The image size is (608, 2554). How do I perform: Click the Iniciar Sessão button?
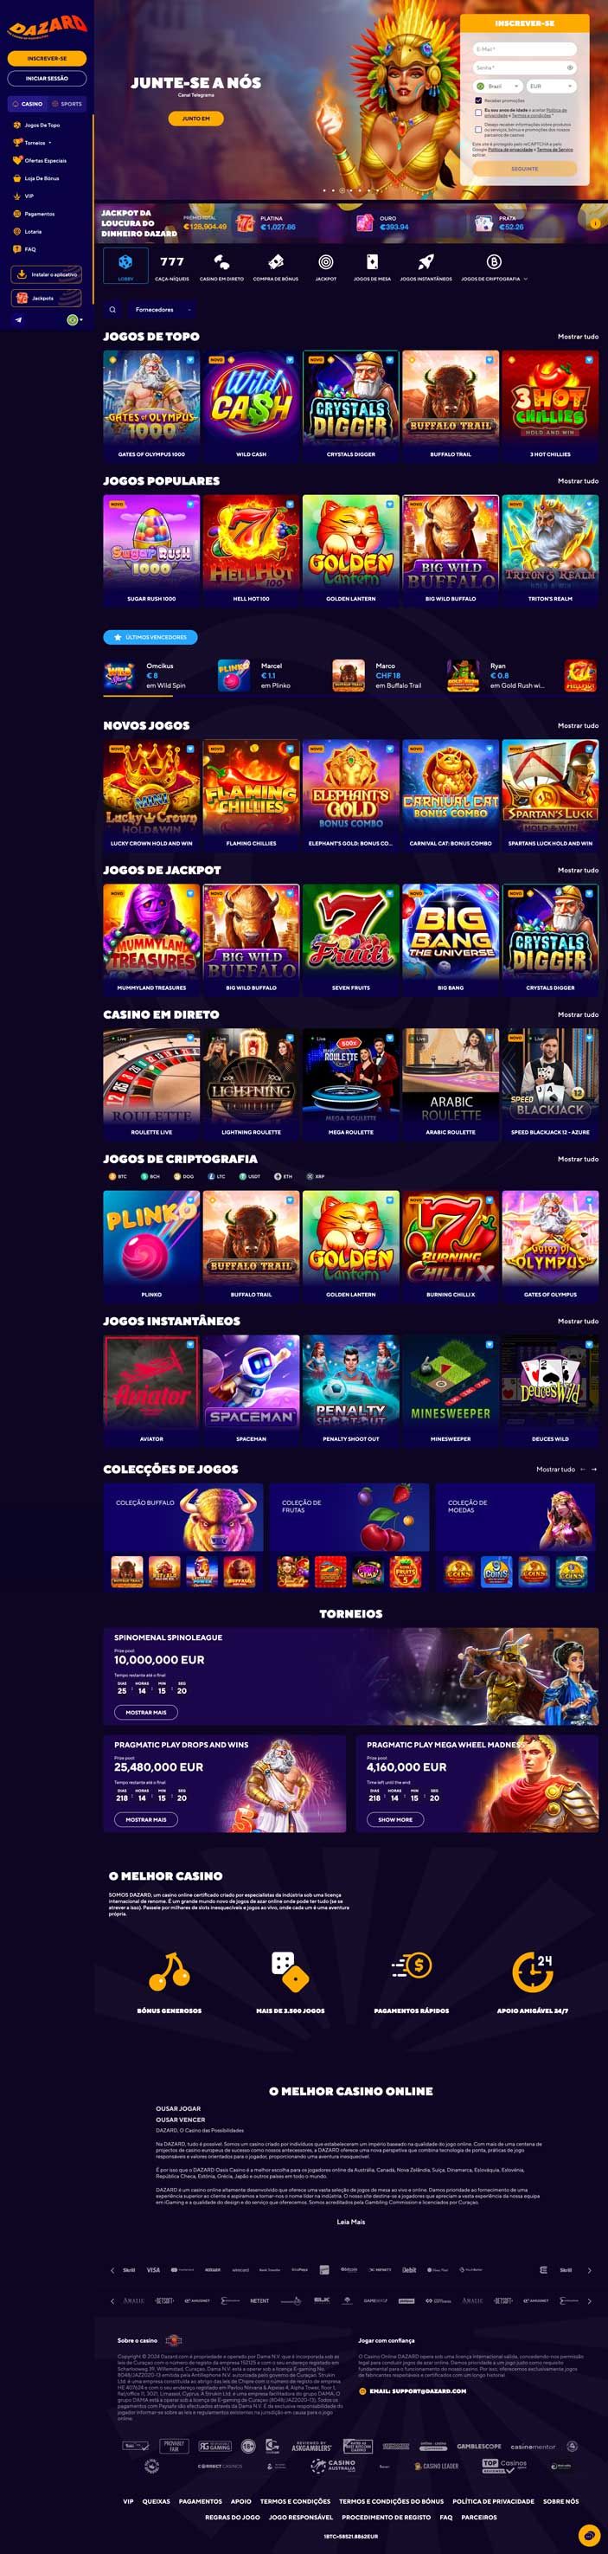tap(47, 79)
